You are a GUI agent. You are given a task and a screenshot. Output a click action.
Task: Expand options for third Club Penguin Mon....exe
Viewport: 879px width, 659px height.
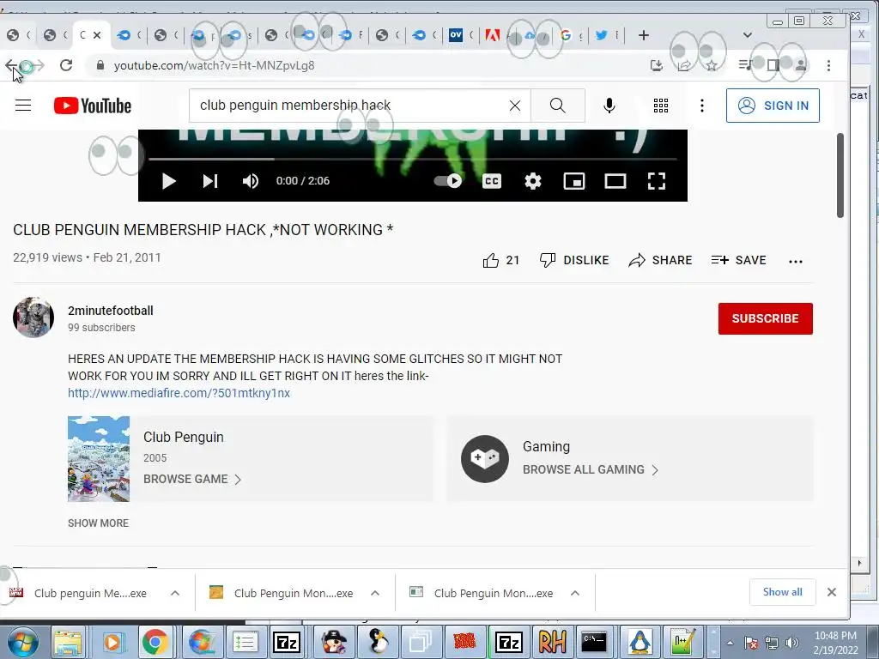(574, 594)
